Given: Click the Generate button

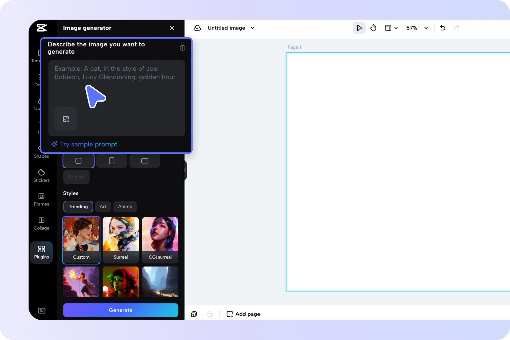Looking at the screenshot, I should point(121,310).
